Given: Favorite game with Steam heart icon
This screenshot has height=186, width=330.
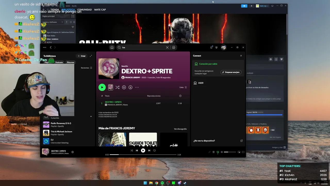Looking at the screenshot, I should pos(282,59).
